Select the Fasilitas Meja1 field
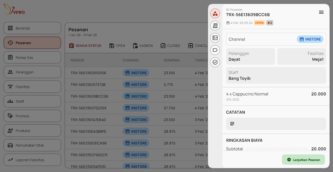The image size is (333, 172). pyautogui.click(x=301, y=56)
